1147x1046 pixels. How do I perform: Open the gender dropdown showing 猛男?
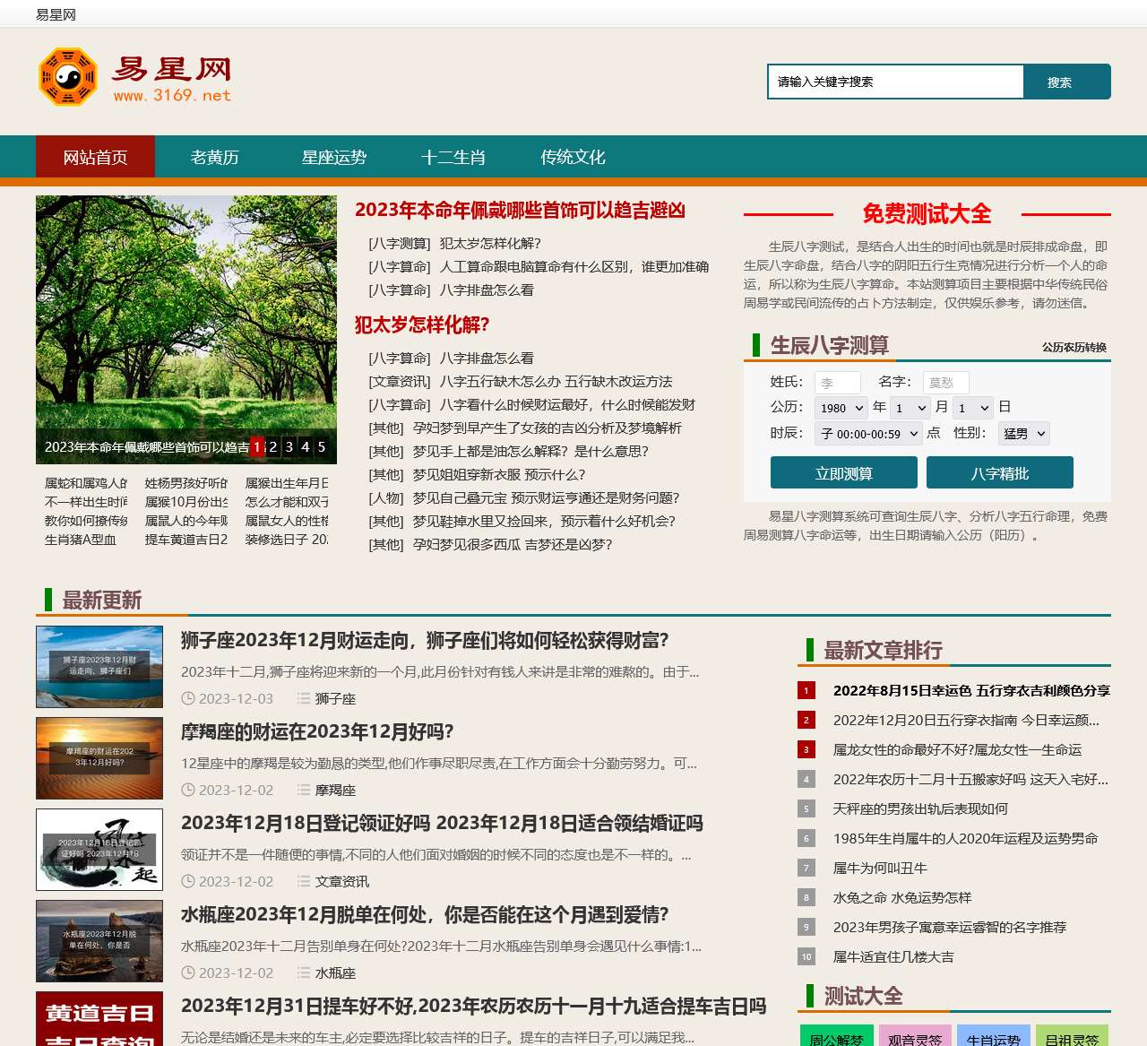[x=1022, y=433]
